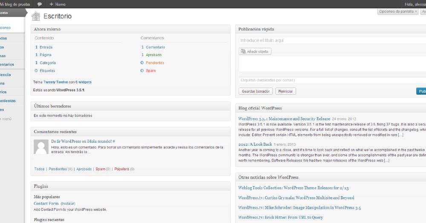Screen dimensions: 426x223
Task: Click the '1 Entrada' content link
Action: tap(44, 47)
